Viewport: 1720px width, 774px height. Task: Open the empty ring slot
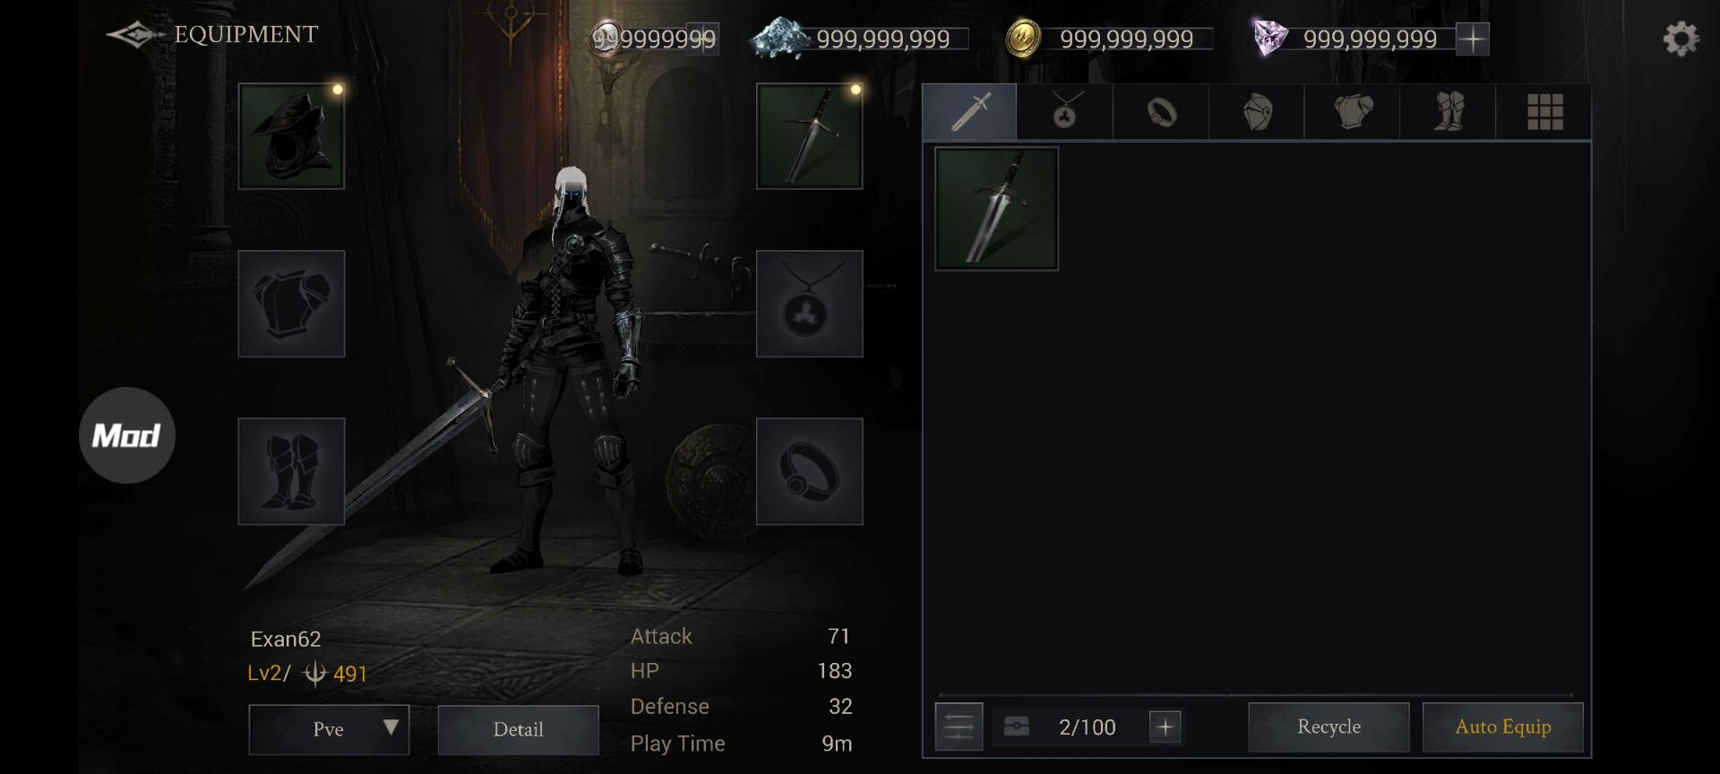tap(809, 471)
